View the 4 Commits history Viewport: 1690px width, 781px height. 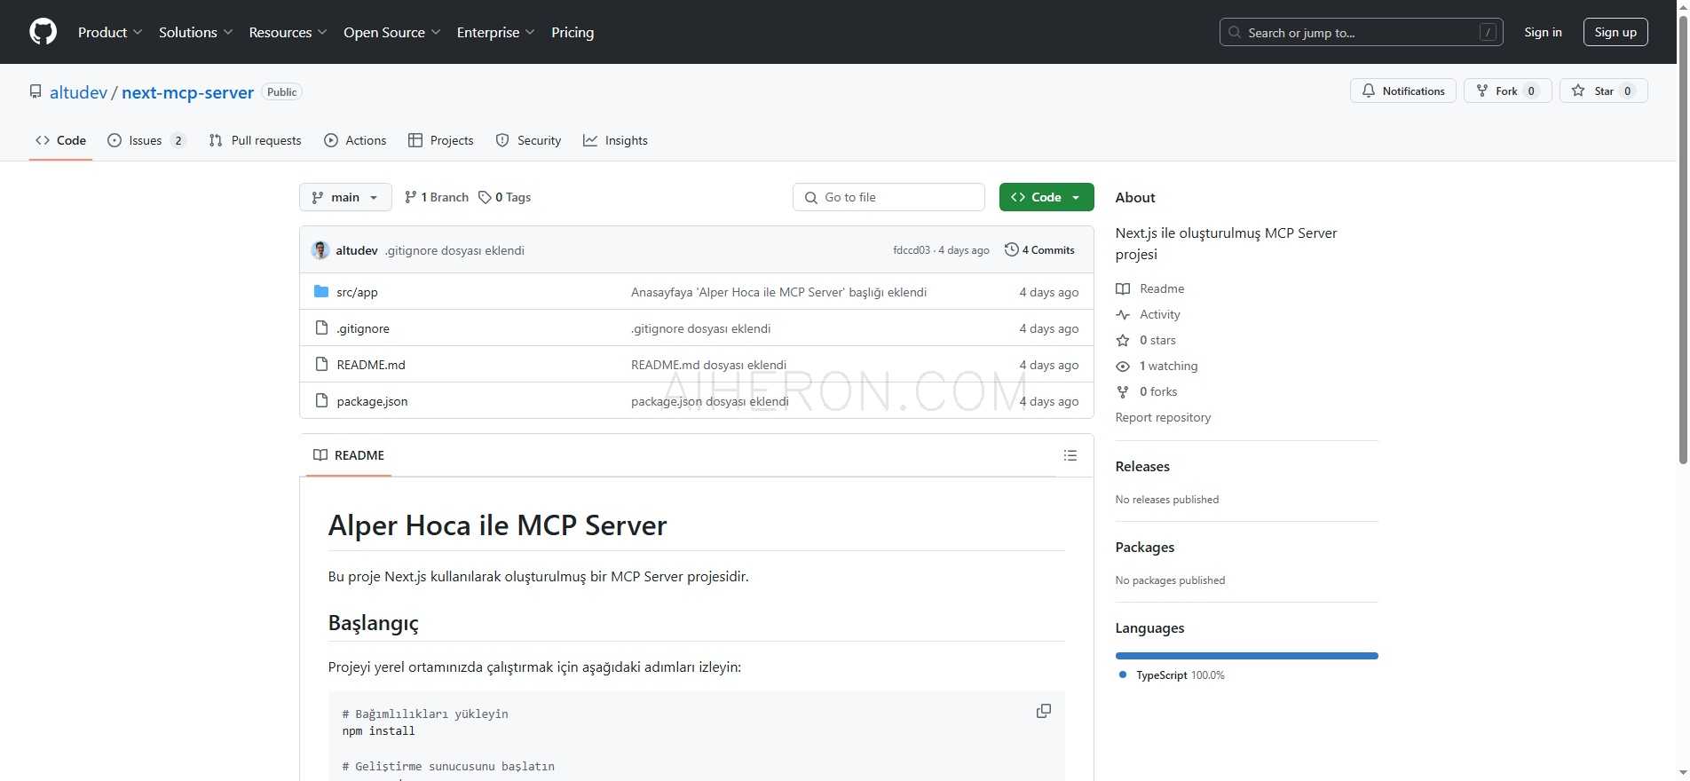click(1039, 250)
